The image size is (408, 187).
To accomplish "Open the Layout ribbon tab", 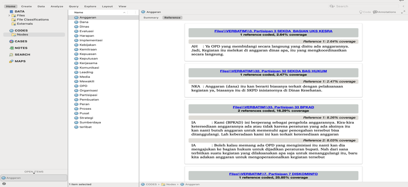I will click(x=107, y=6).
